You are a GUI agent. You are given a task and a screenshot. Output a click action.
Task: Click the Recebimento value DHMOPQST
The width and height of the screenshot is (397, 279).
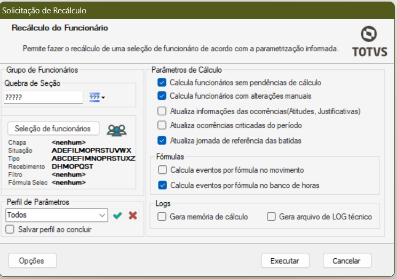73,166
